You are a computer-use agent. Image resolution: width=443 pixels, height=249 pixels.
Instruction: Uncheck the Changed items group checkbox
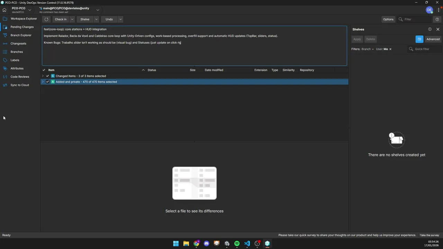pos(47,76)
